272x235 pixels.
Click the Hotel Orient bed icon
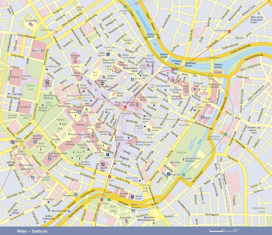(x=108, y=54)
